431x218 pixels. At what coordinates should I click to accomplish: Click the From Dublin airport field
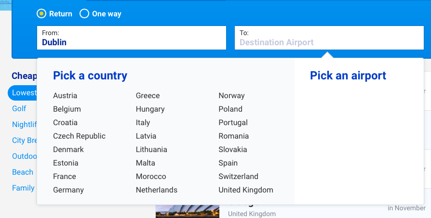click(x=132, y=38)
